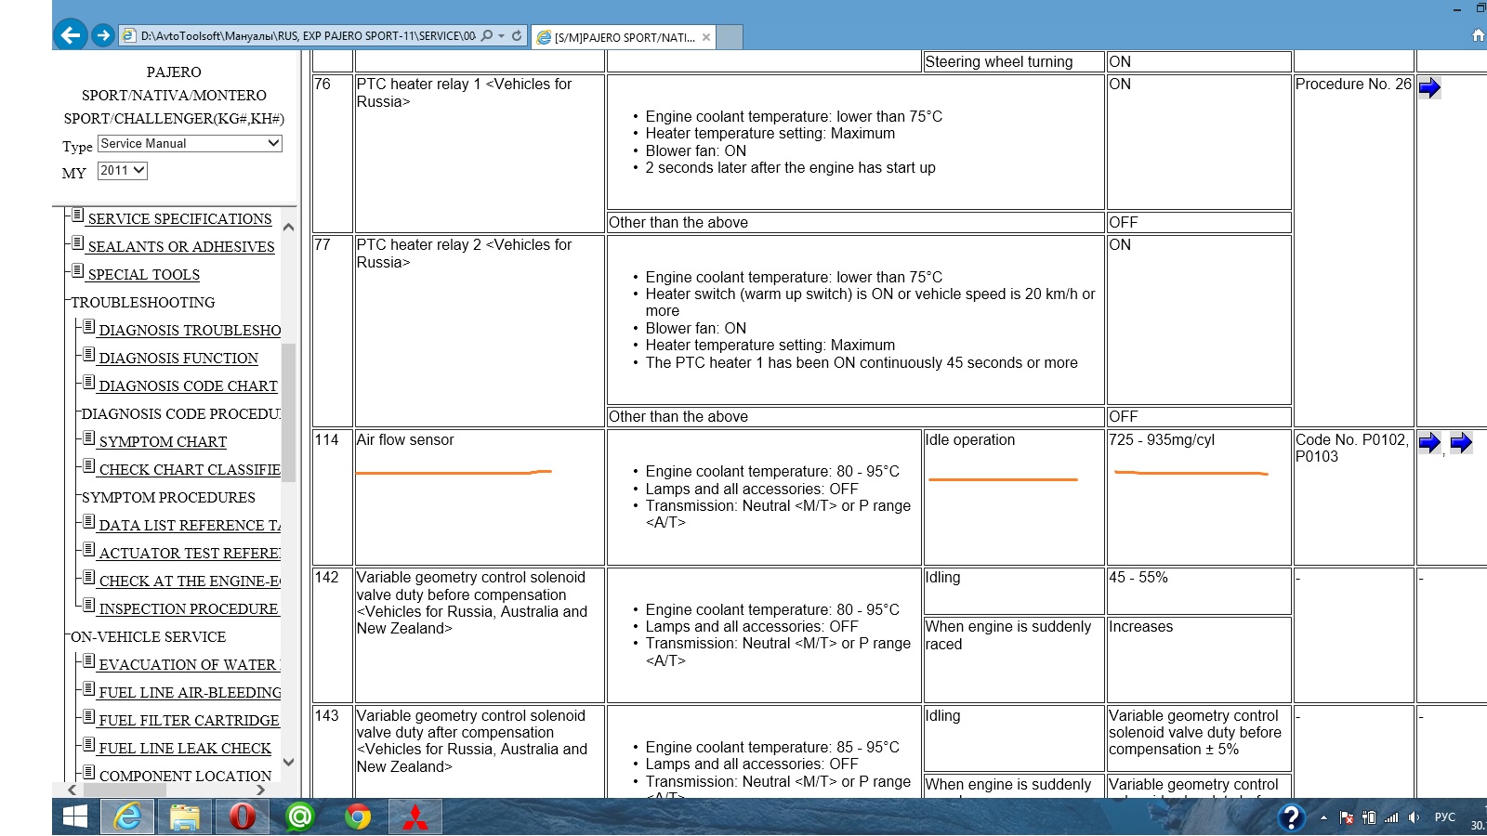
Task: Click second blue arrow for code P0103
Action: pos(1461,443)
